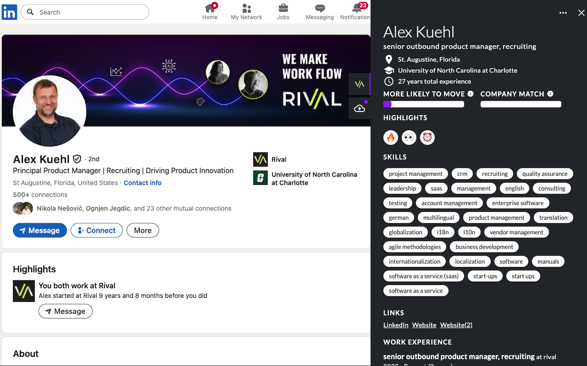Select the enterprise software skill tag
587x366 pixels.
coord(518,203)
